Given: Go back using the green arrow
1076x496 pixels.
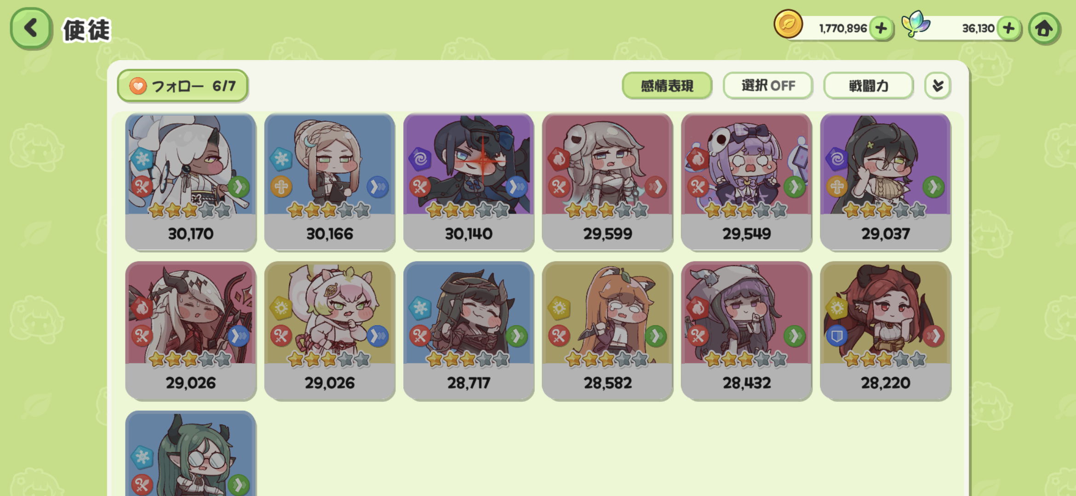Looking at the screenshot, I should (30, 28).
